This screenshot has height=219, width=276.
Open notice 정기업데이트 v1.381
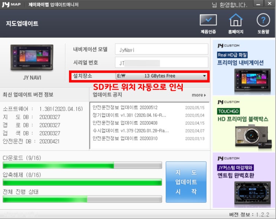(129, 115)
